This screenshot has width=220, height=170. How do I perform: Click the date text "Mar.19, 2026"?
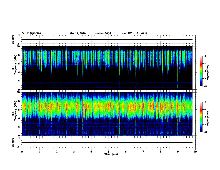click(77, 33)
